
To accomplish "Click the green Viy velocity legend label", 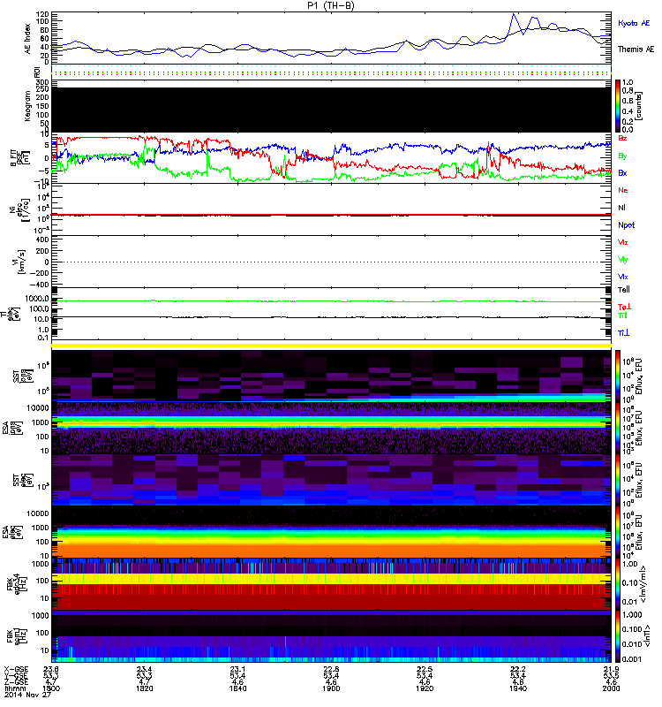I will pyautogui.click(x=623, y=260).
